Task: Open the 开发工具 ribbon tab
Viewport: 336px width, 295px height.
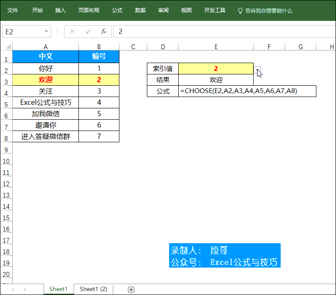Action: click(215, 10)
